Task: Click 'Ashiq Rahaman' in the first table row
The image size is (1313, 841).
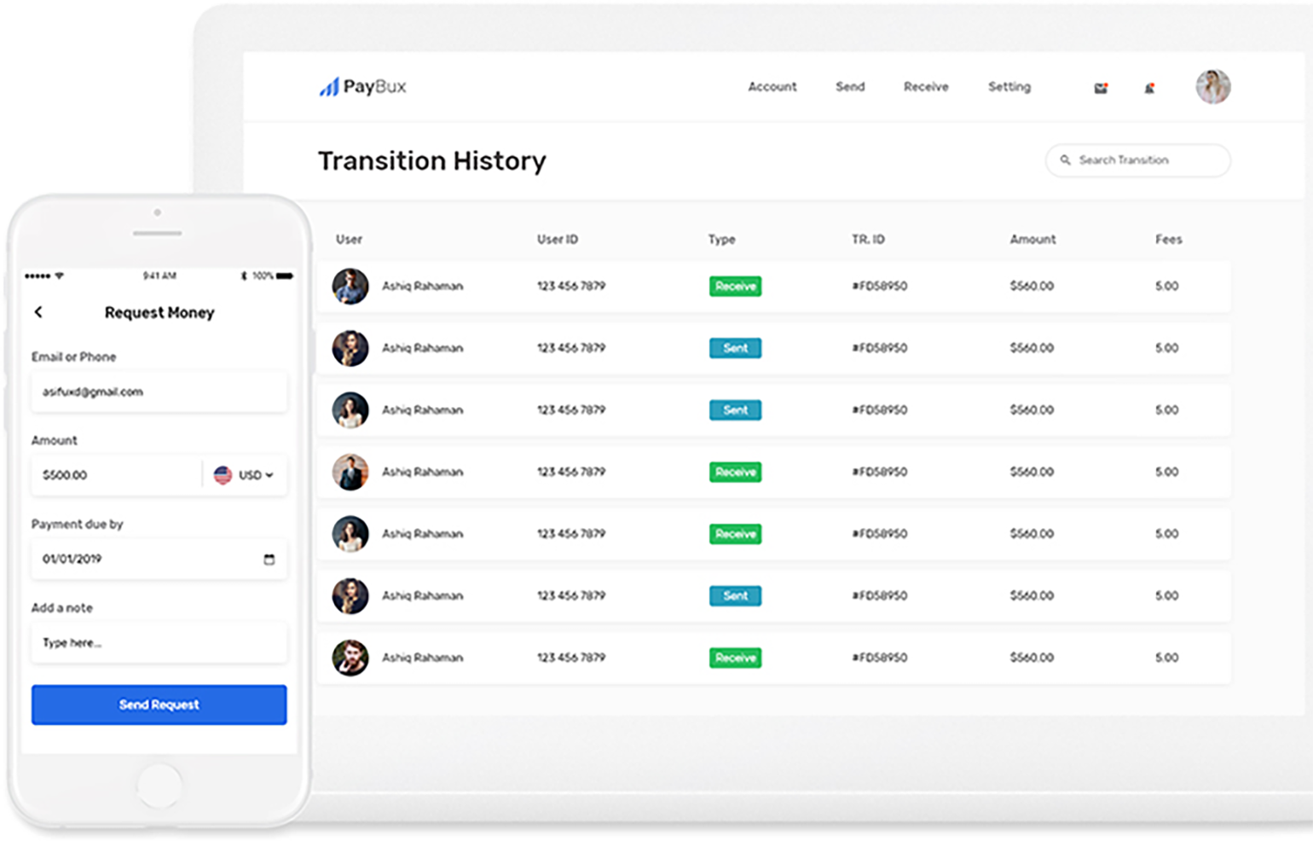Action: pyautogui.click(x=423, y=287)
